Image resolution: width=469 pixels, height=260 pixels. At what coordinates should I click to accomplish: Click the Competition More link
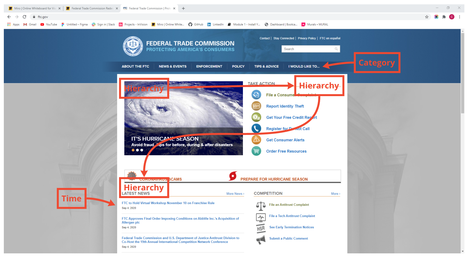pos(336,194)
